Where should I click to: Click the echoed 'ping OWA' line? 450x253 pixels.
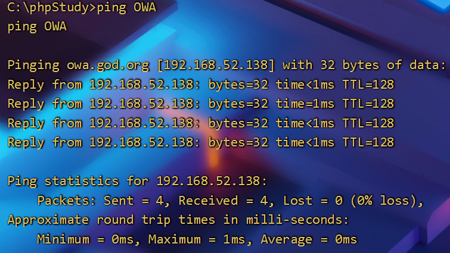(x=37, y=27)
